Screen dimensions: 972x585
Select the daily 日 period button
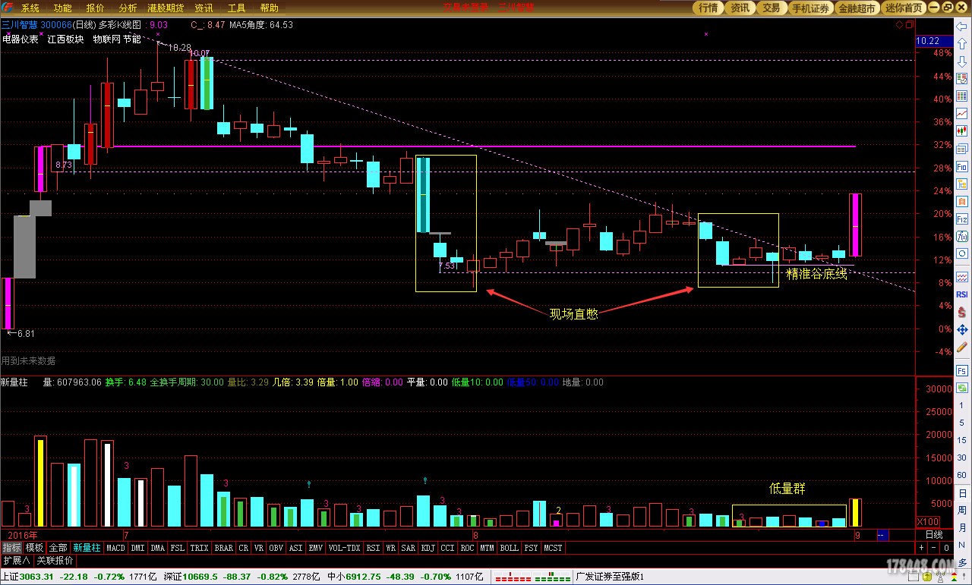pos(962,493)
